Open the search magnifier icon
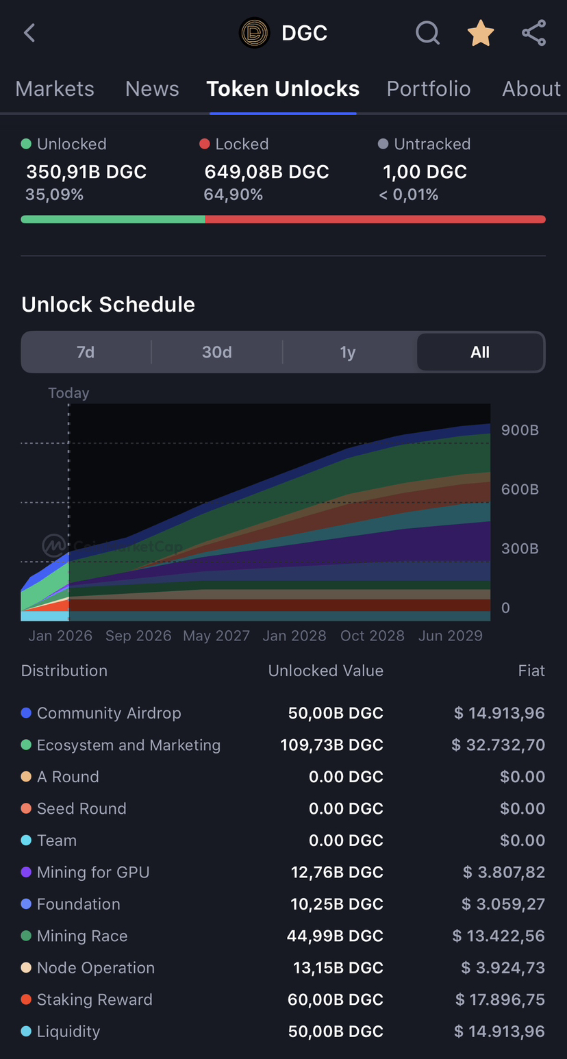Screen dimensions: 567x1059 [427, 33]
